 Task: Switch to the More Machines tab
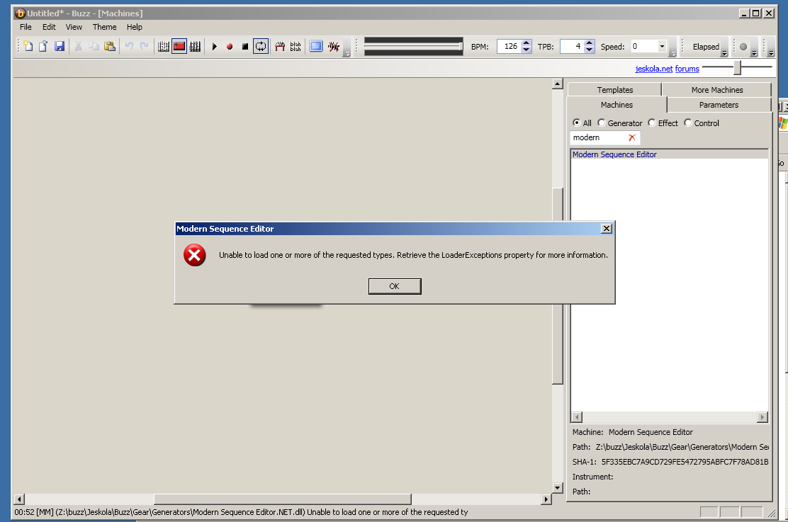click(x=717, y=90)
